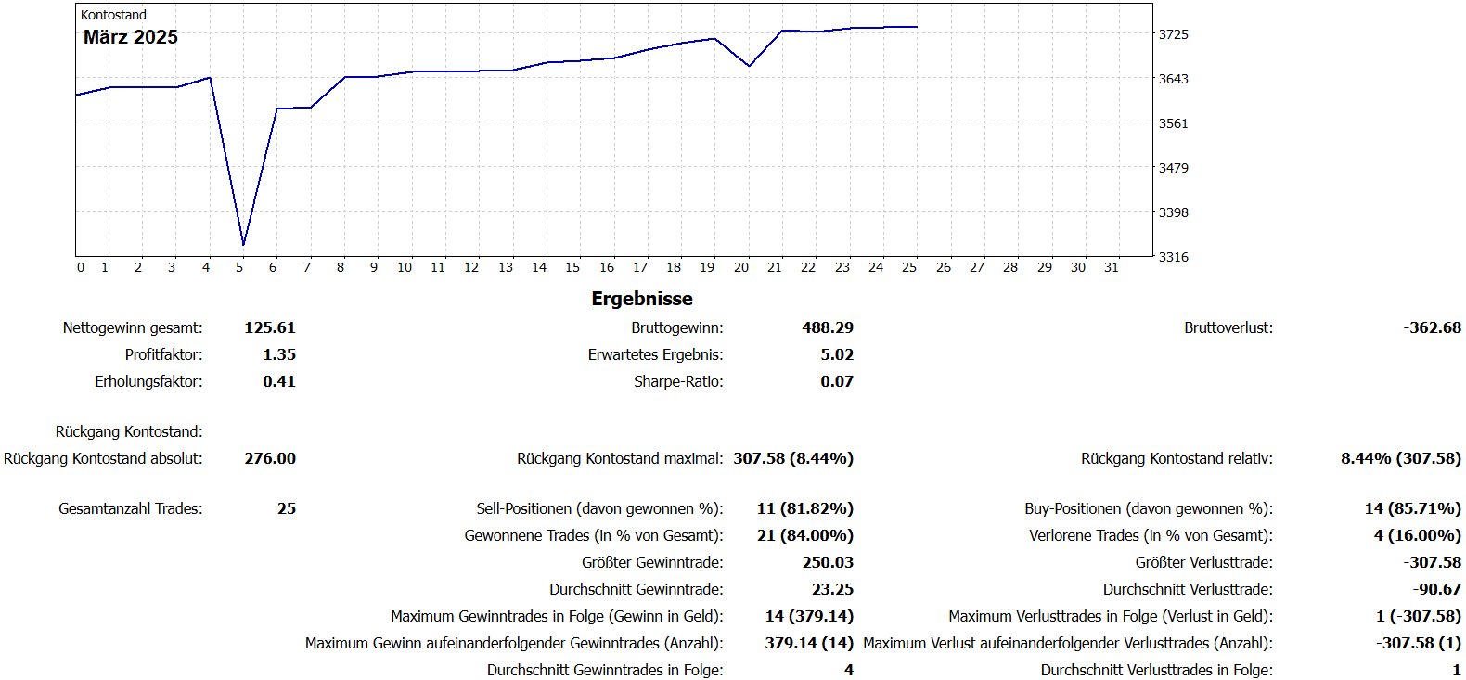Select the Durchschnitt Verlusttrade value -90.67
Image resolution: width=1466 pixels, height=680 pixels.
click(x=1437, y=589)
